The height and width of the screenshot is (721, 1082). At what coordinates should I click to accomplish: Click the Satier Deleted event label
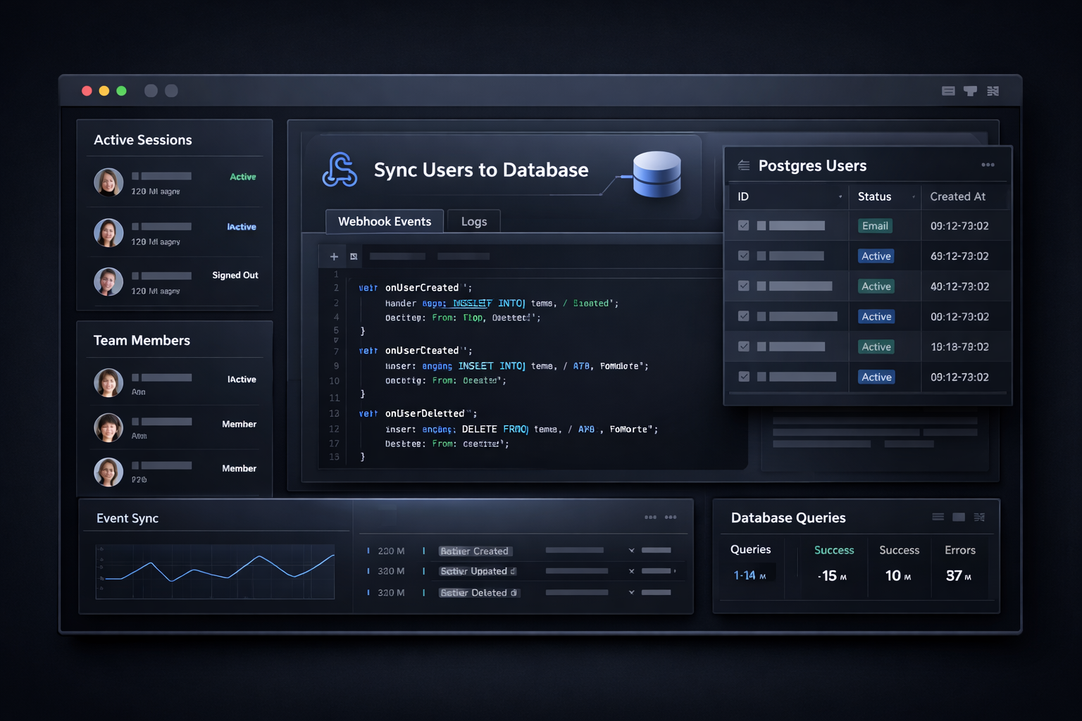pyautogui.click(x=478, y=592)
